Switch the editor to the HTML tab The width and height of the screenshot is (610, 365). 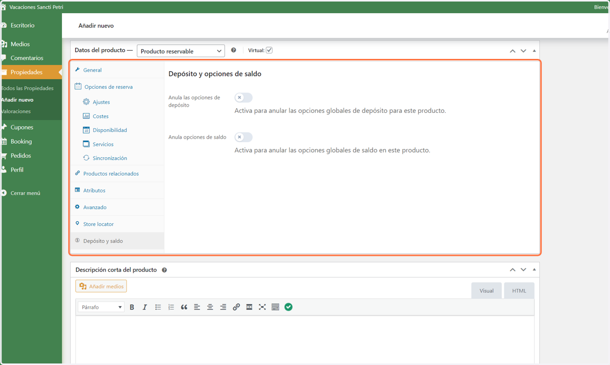pos(519,291)
